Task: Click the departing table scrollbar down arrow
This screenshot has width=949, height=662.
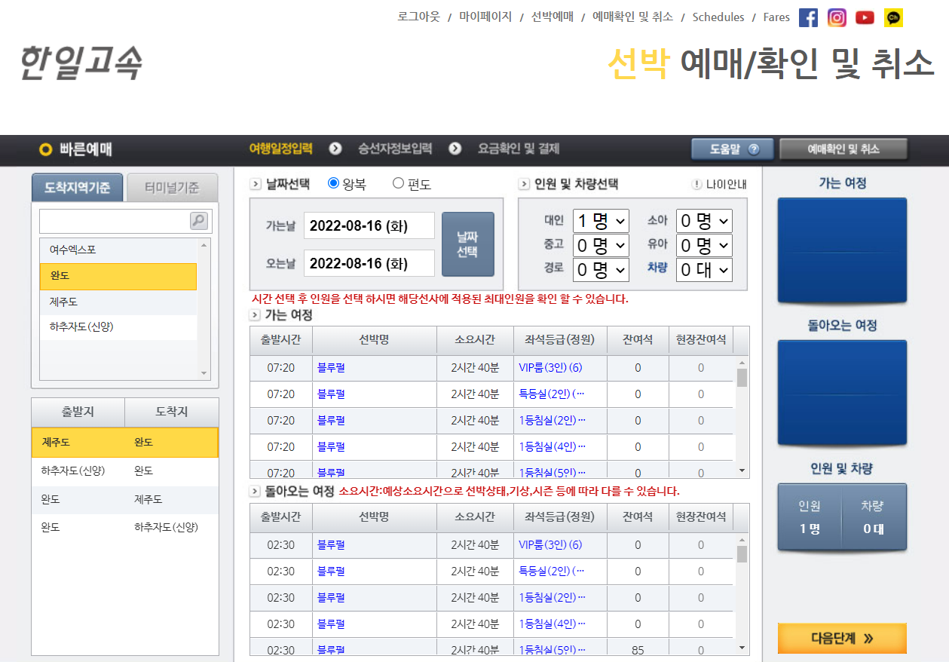Action: pos(742,470)
